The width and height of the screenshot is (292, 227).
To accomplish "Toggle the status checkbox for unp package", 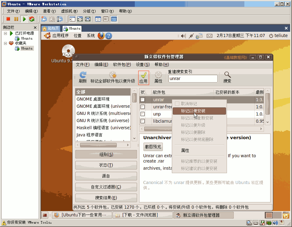I will [x=143, y=114].
